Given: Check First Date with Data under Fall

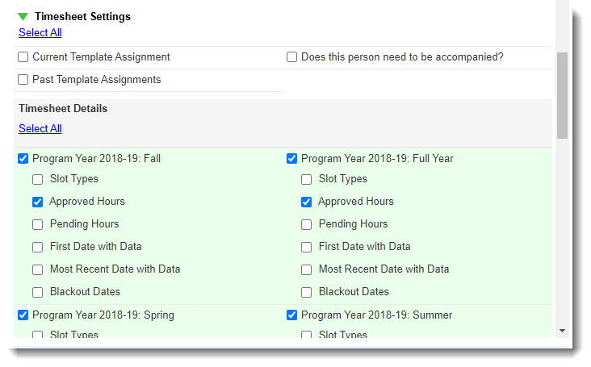Looking at the screenshot, I should [38, 247].
